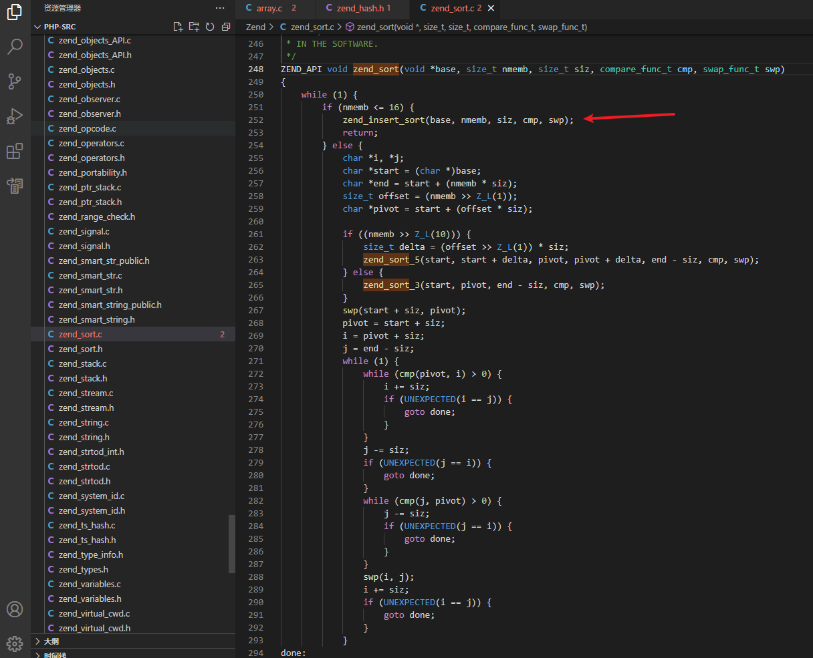Open the Run and Debug view
813x658 pixels.
point(15,116)
